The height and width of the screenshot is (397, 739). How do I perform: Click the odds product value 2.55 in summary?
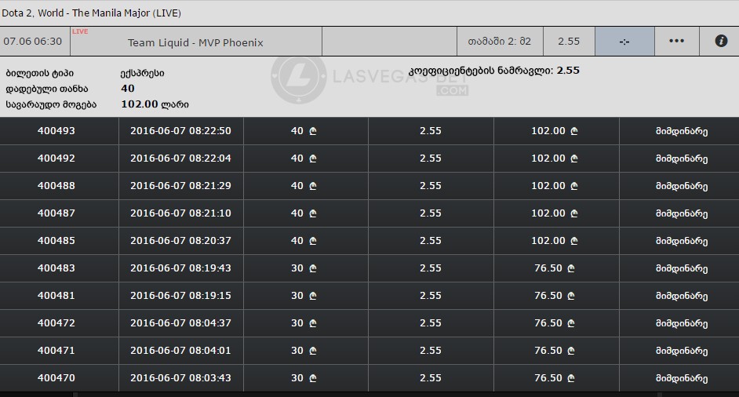click(x=568, y=71)
